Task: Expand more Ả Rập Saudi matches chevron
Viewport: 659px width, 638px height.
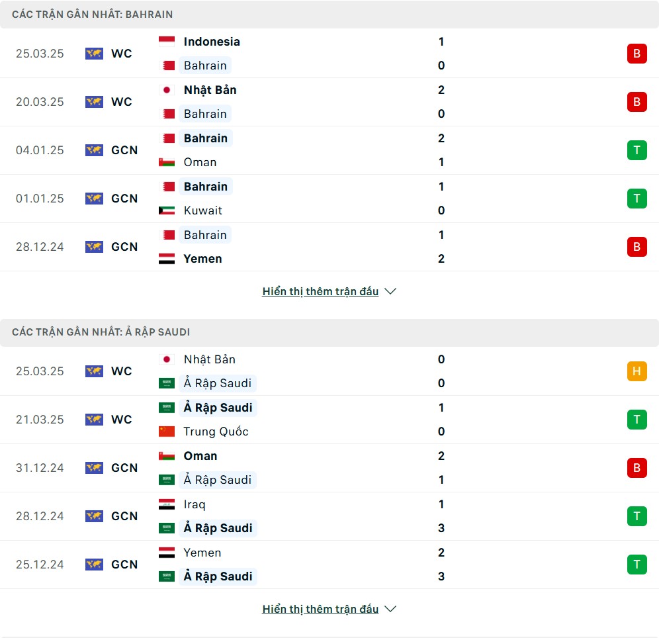Action: (x=390, y=609)
